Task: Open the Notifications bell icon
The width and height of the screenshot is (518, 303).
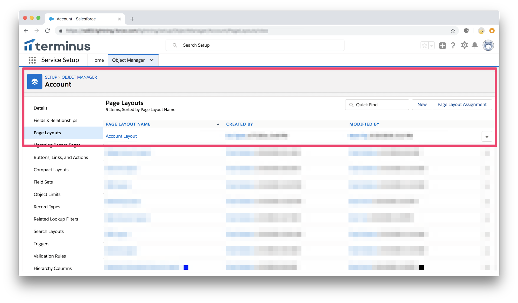Action: [475, 45]
